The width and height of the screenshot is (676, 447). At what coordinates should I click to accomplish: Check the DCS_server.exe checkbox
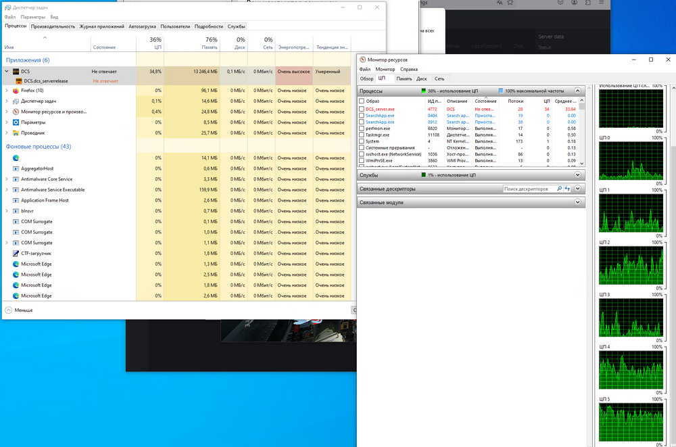(362, 109)
